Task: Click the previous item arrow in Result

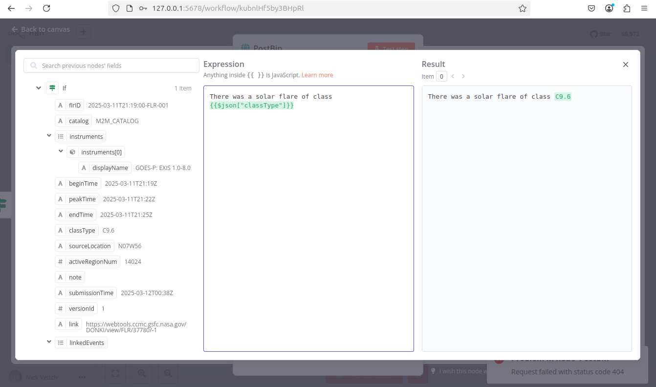Action: 453,76
